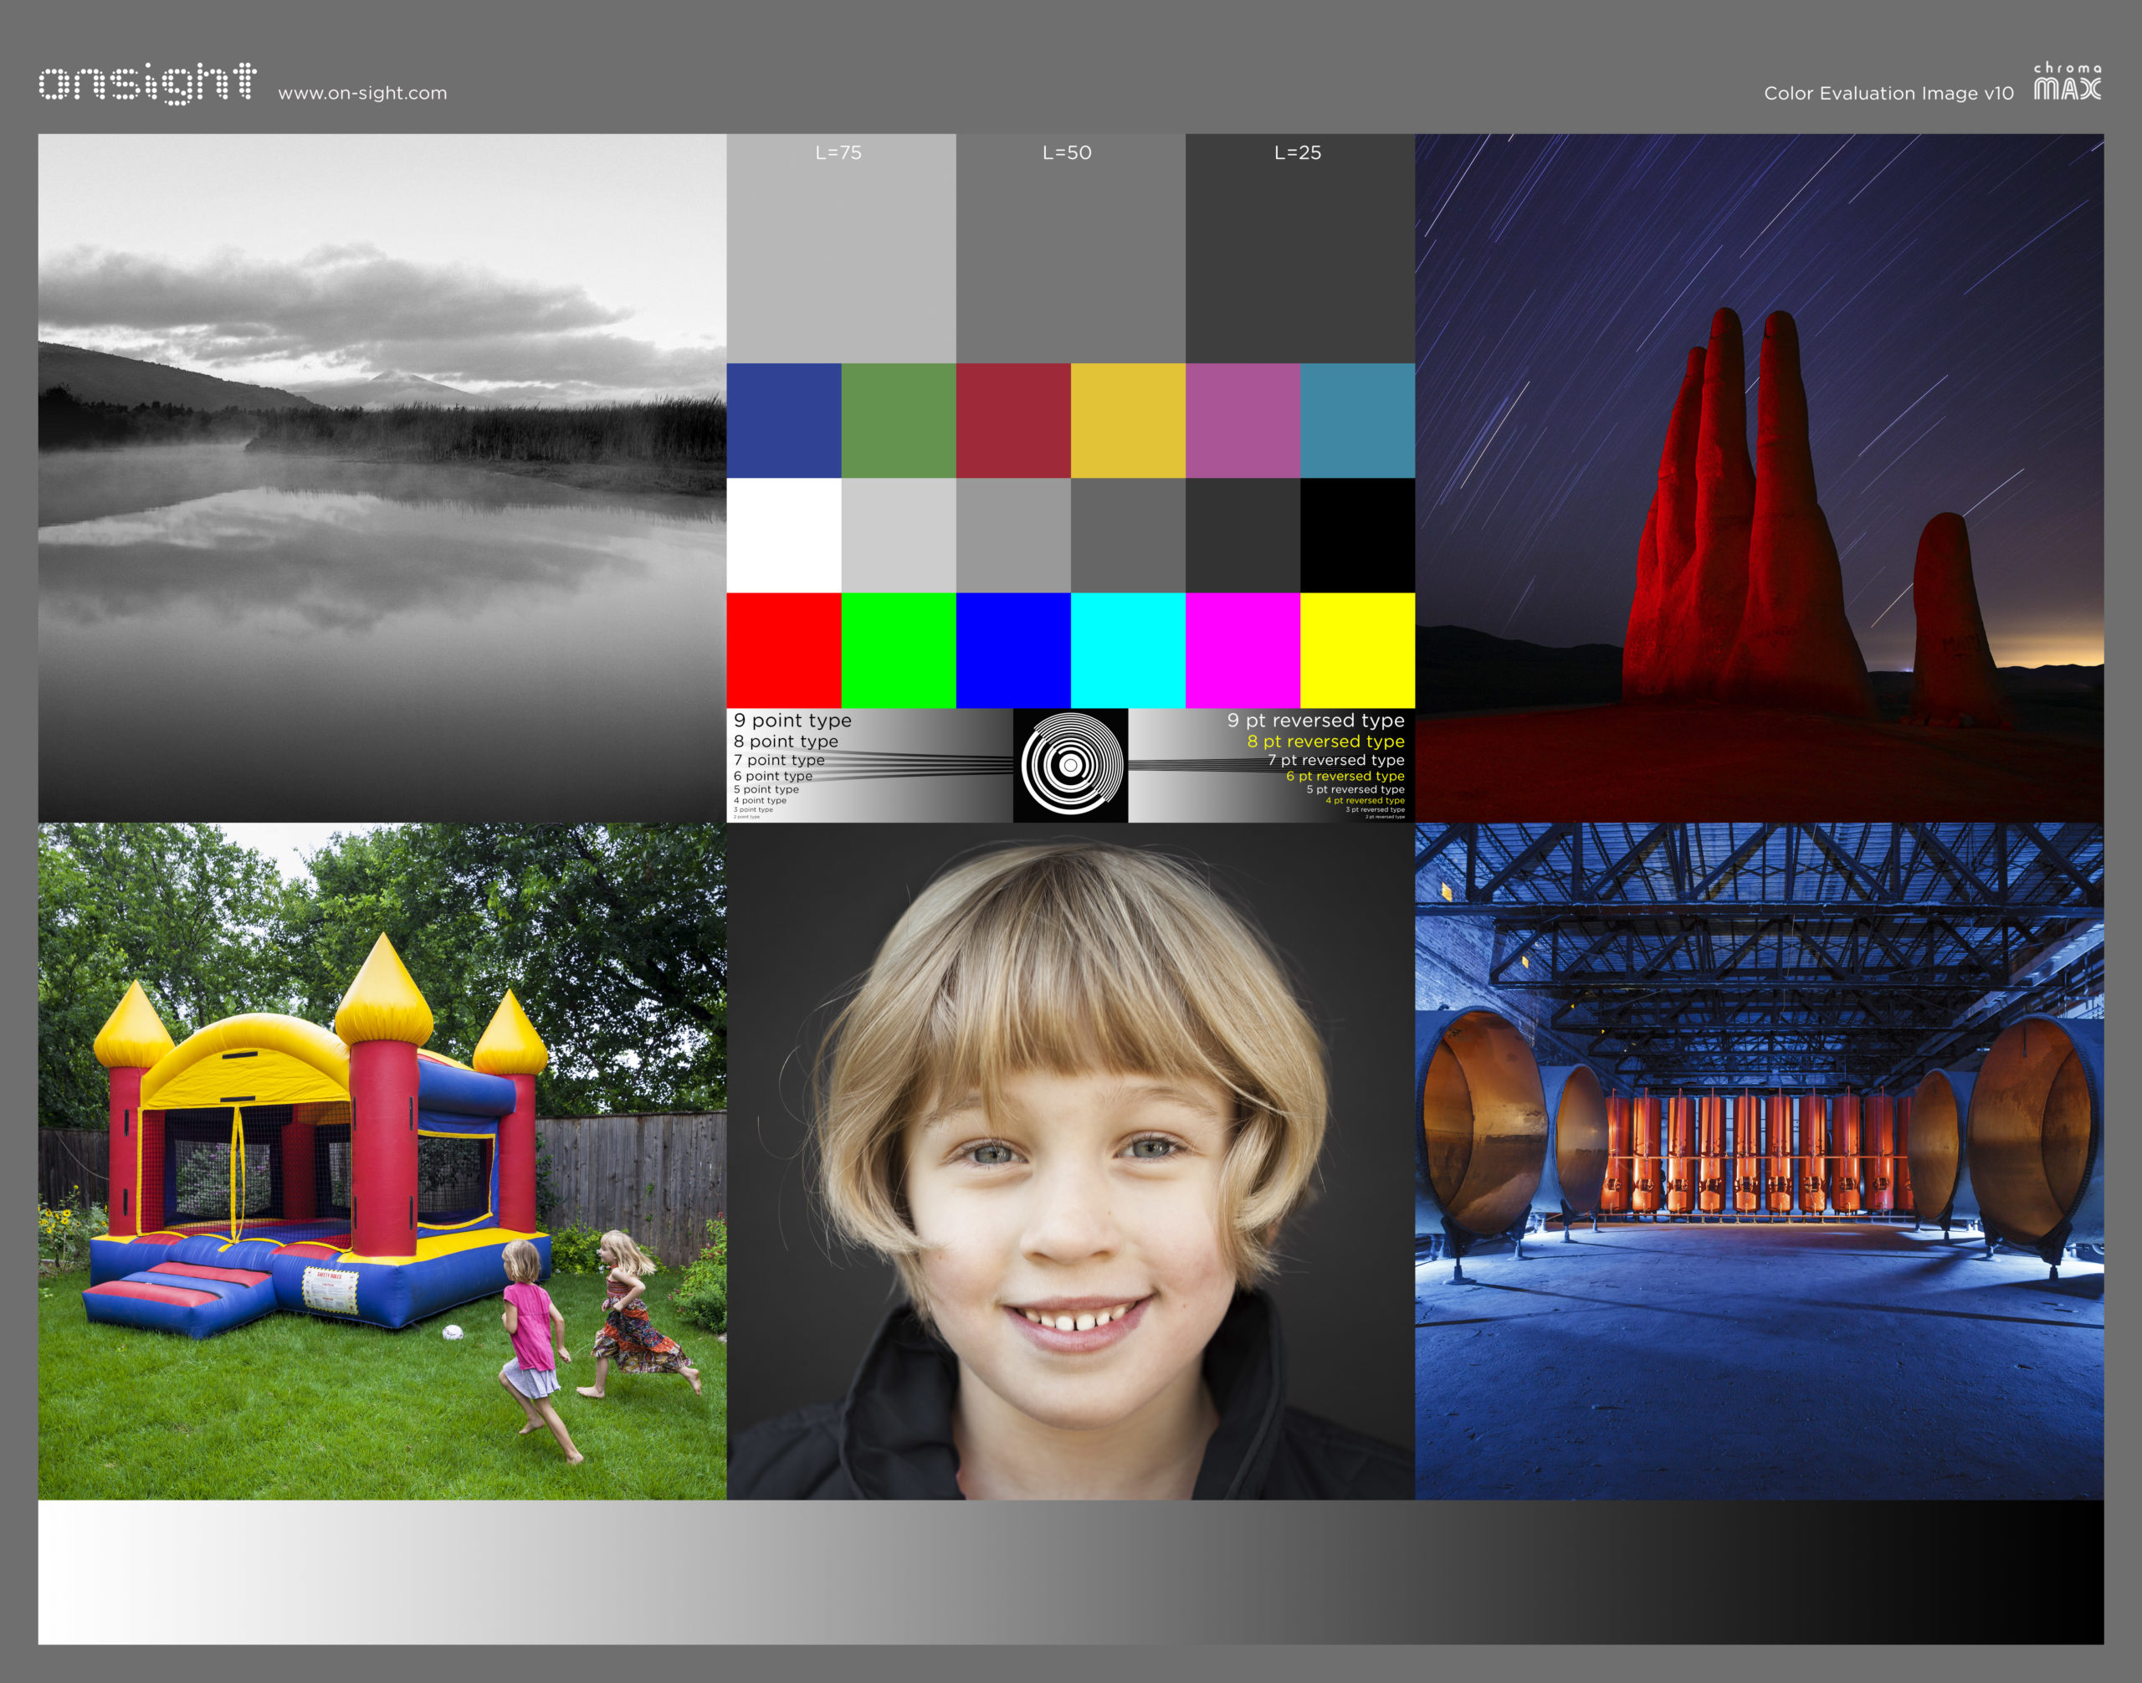Click the pure blue color swatch
Image resolution: width=2142 pixels, height=1683 pixels.
1013,649
